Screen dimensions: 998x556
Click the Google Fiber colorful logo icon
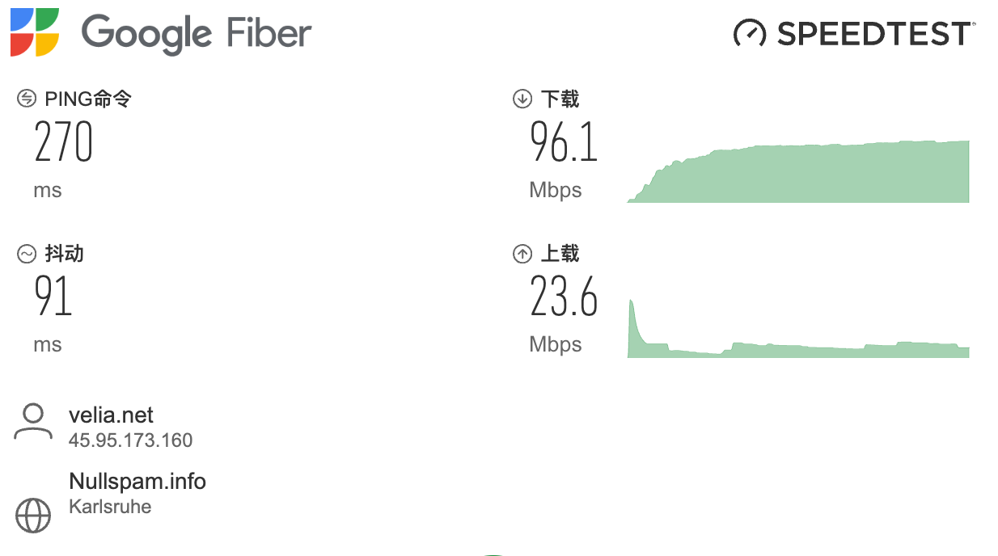[x=35, y=32]
